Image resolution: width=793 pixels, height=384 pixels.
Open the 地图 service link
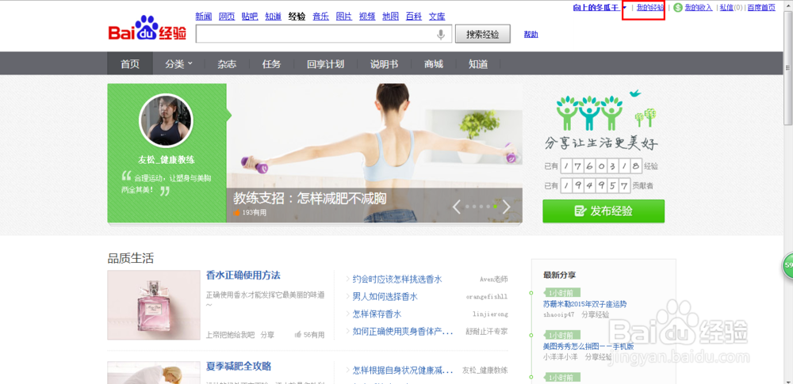tap(390, 16)
